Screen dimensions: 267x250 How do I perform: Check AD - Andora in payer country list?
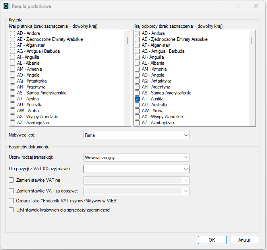(13, 34)
